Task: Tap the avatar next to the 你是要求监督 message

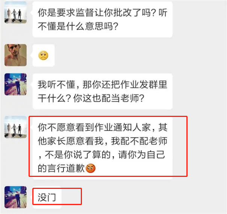Action: click(x=15, y=12)
